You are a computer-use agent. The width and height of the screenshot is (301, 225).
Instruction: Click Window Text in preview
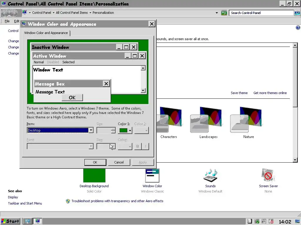(48, 70)
